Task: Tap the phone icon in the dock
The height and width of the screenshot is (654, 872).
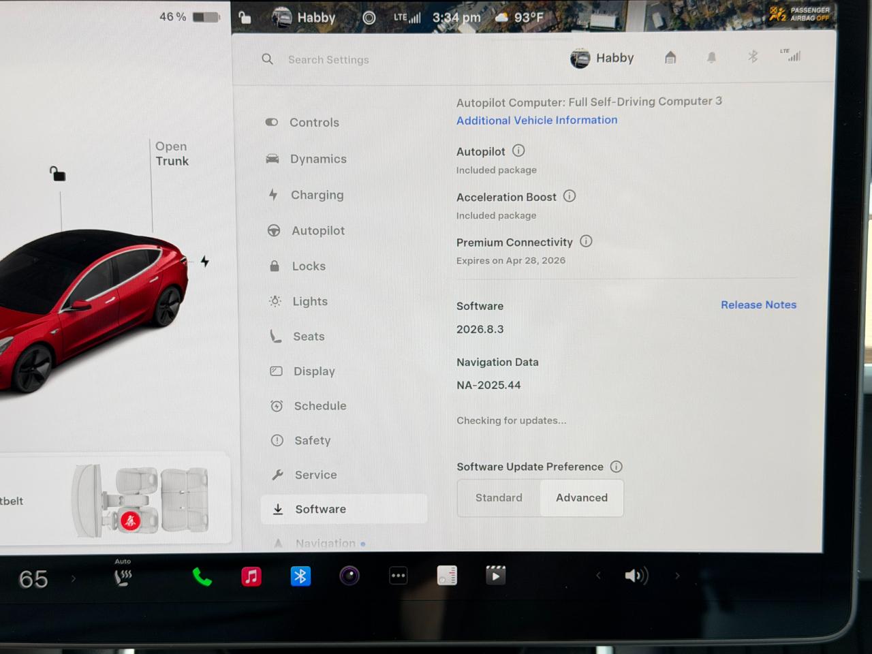Action: pos(202,576)
